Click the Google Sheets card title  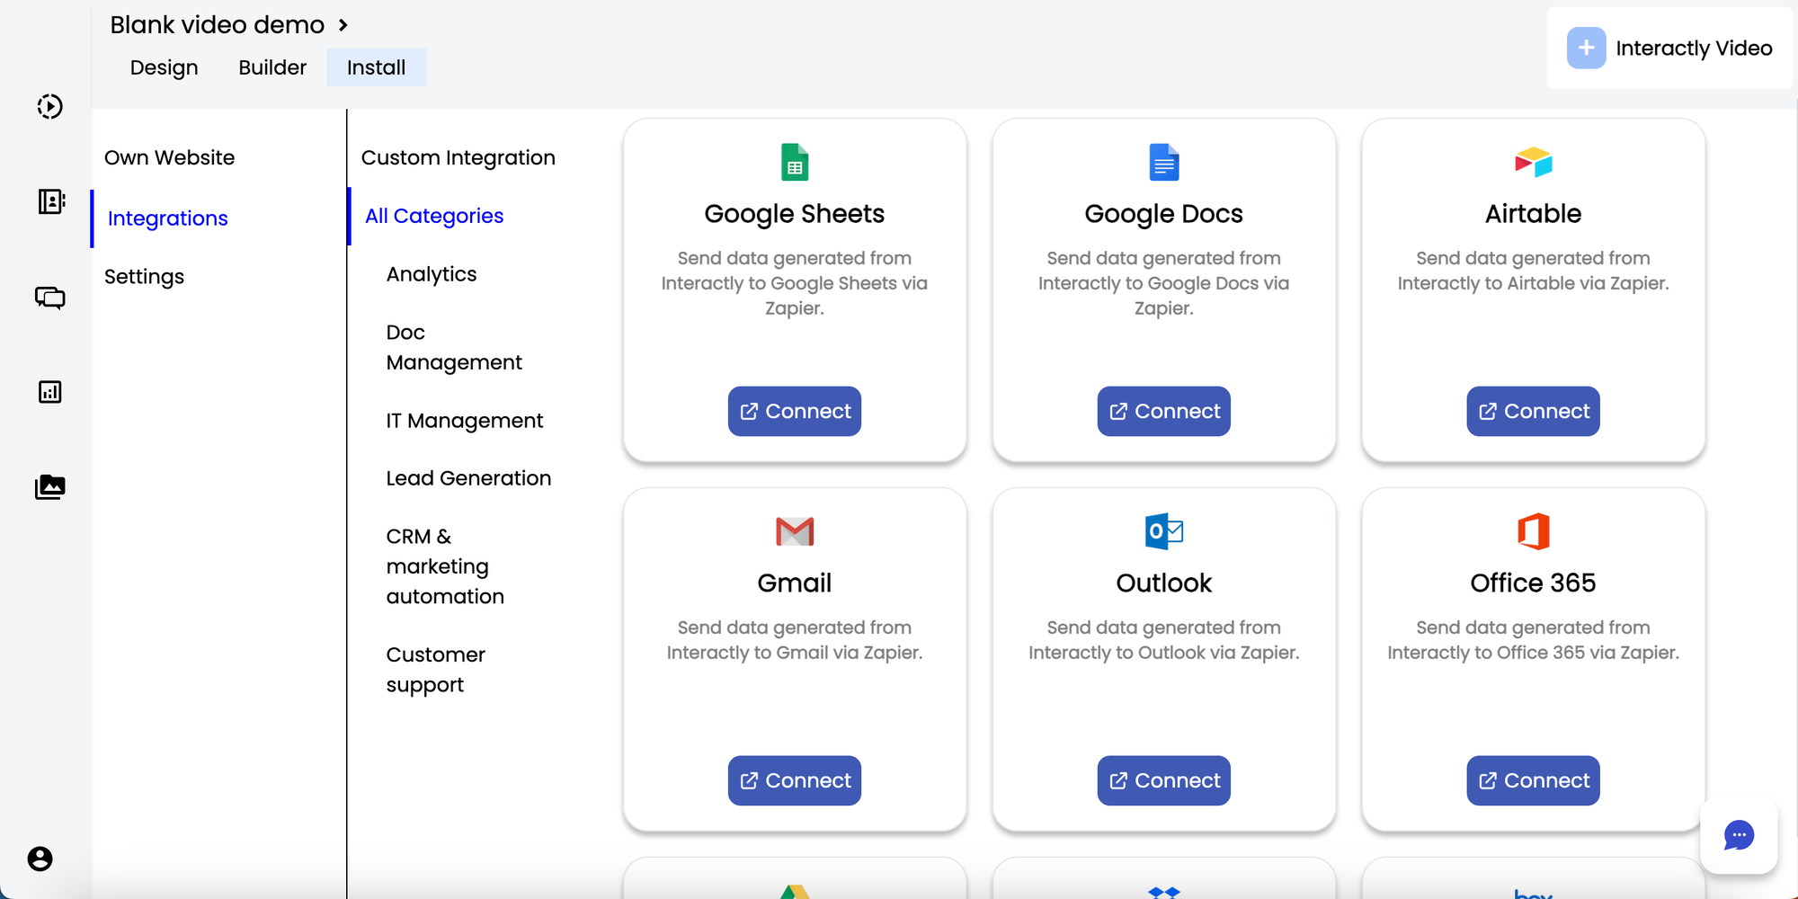(x=795, y=214)
